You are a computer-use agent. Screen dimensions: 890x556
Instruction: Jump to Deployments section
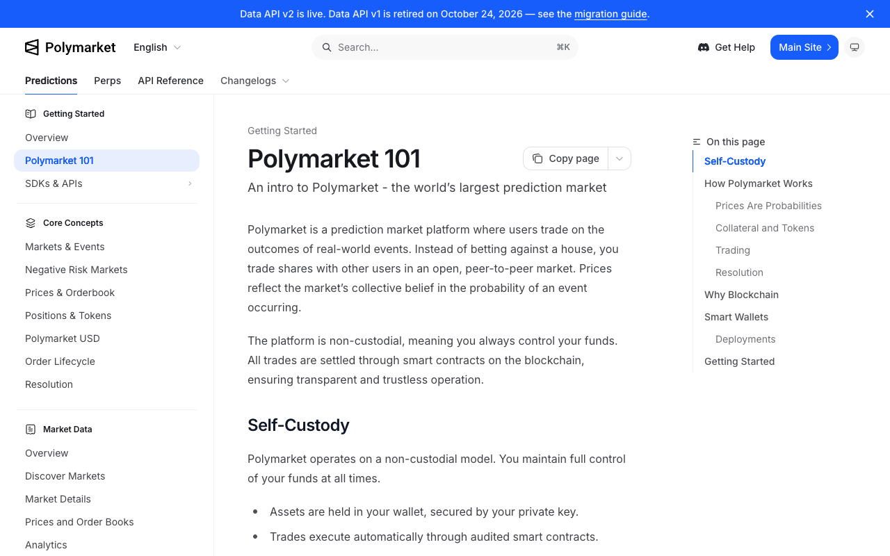(745, 339)
